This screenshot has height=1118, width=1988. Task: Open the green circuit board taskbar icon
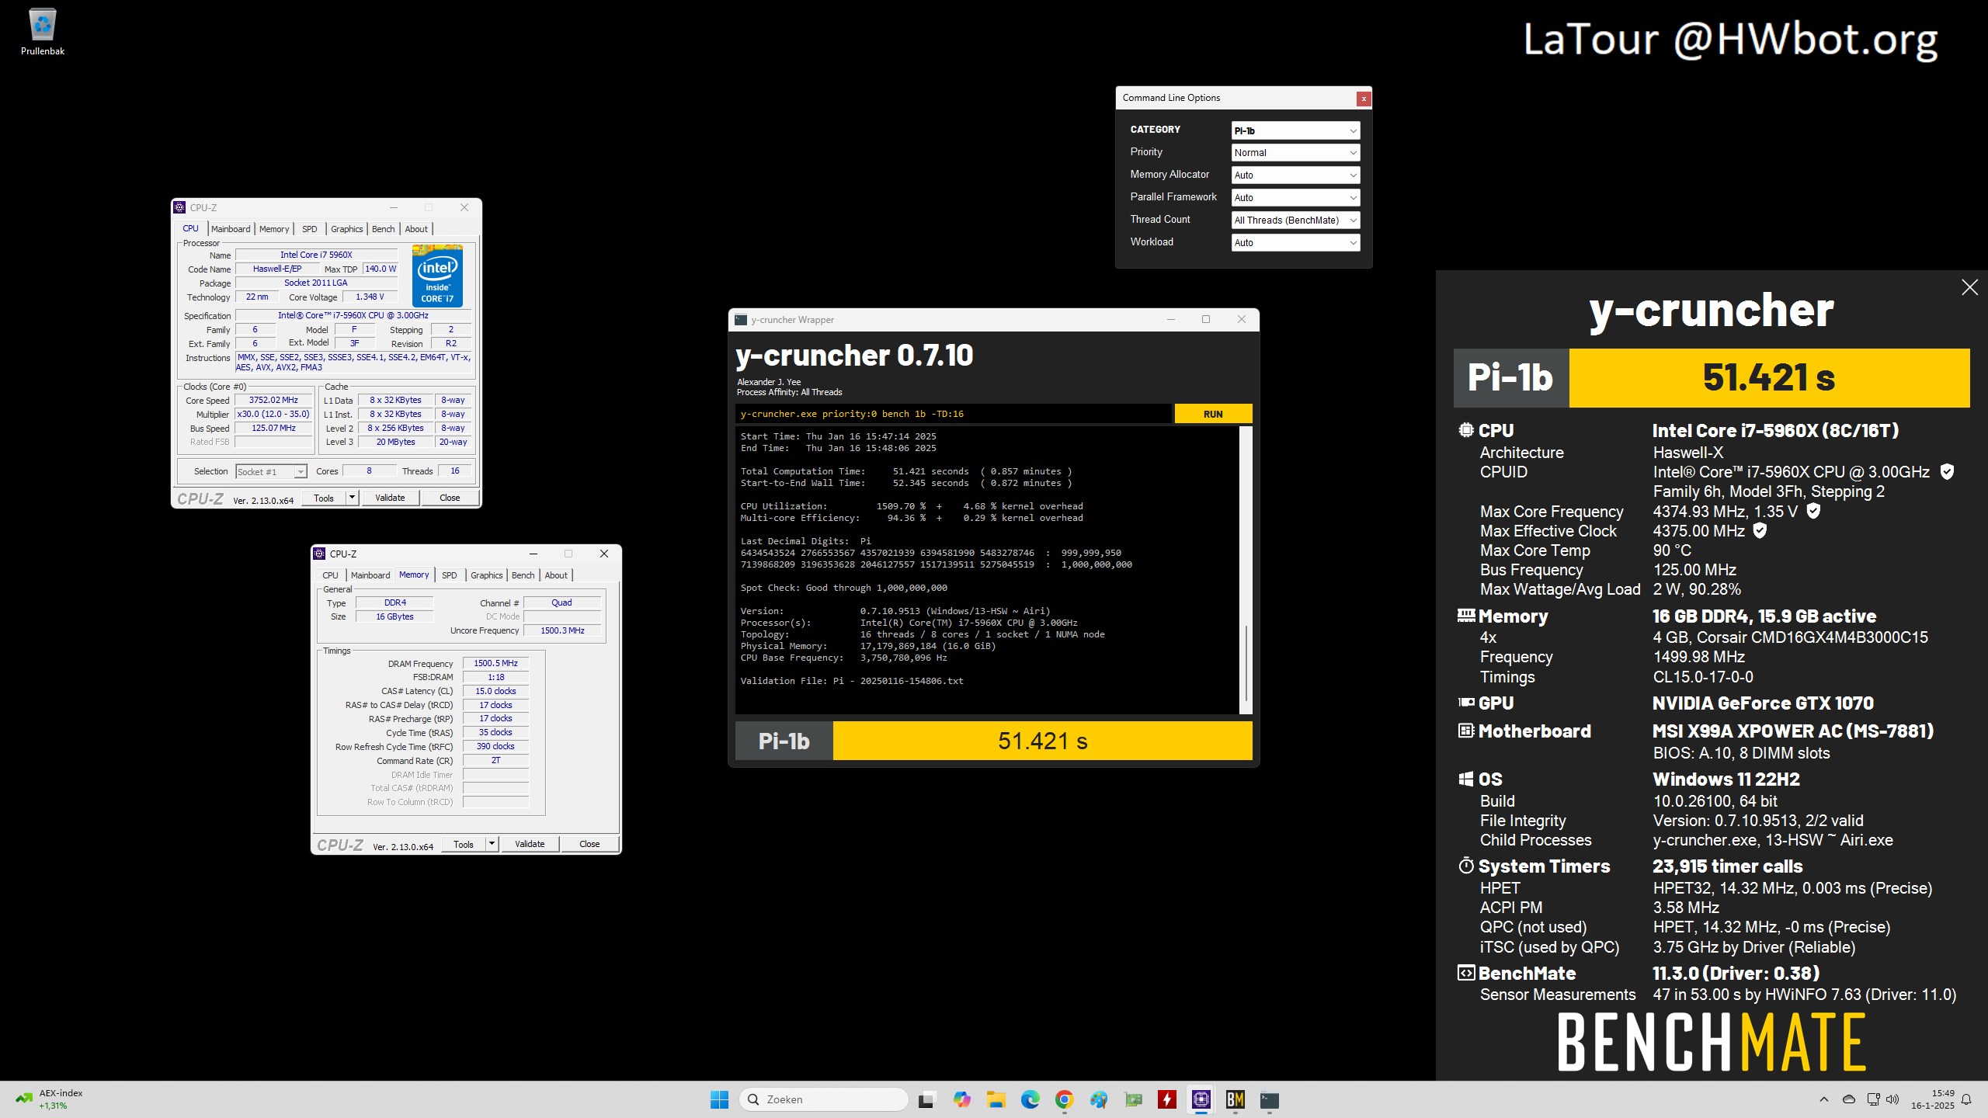pyautogui.click(x=1133, y=1099)
